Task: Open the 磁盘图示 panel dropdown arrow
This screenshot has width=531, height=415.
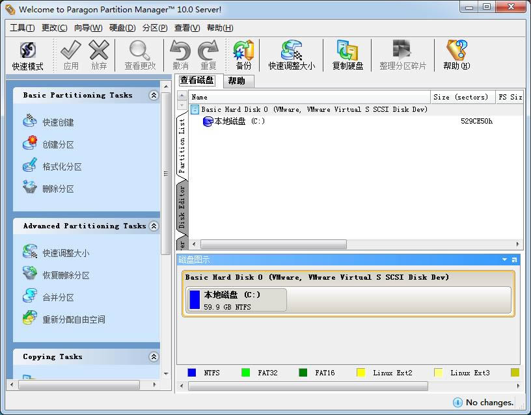Action: (504, 260)
